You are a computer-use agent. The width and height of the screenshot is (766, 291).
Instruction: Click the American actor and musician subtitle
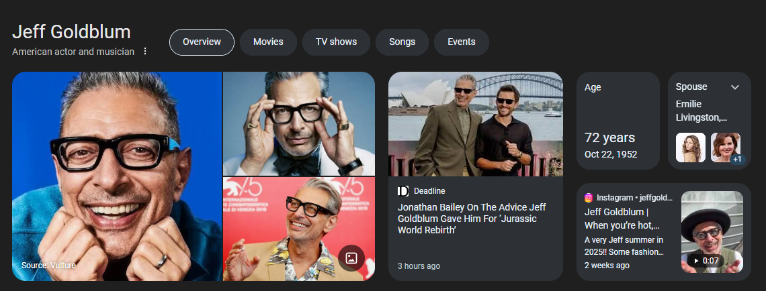tap(73, 52)
